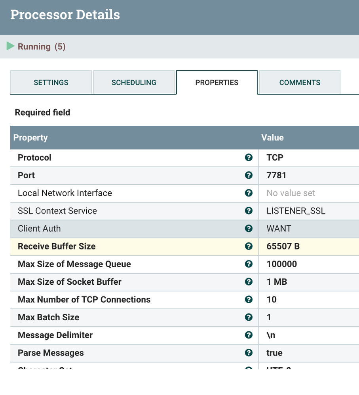Image resolution: width=359 pixels, height=395 pixels.
Task: Select the 65507 B buffer value
Action: click(283, 246)
